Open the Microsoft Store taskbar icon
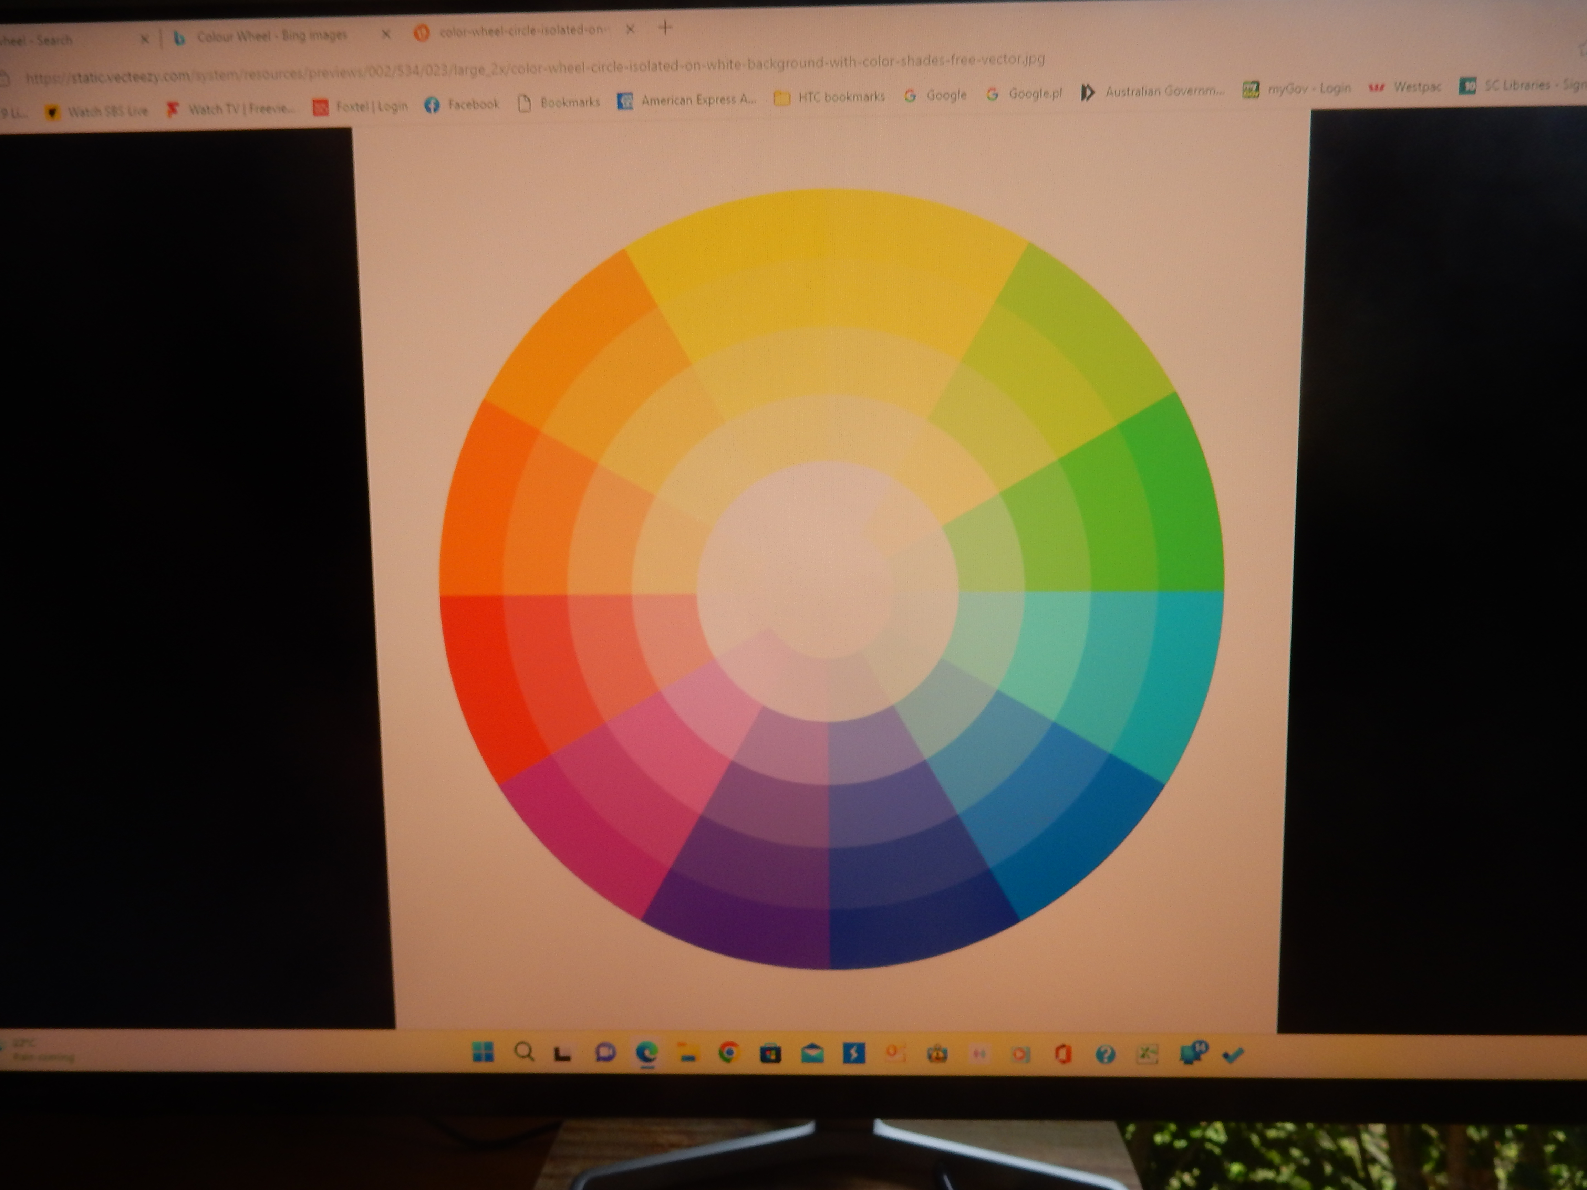The height and width of the screenshot is (1190, 1587). pyautogui.click(x=770, y=1053)
